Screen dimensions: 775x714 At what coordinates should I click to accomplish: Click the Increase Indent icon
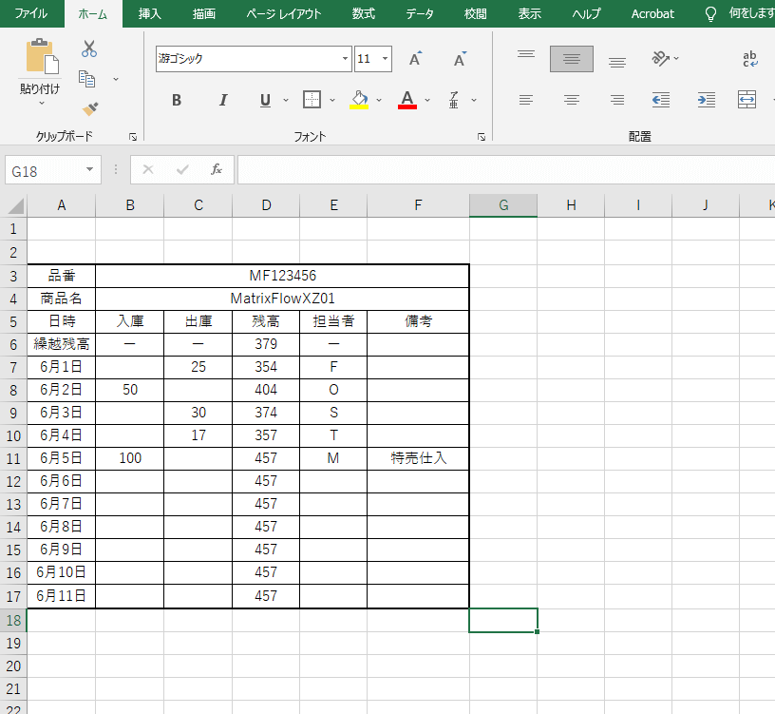pos(706,100)
